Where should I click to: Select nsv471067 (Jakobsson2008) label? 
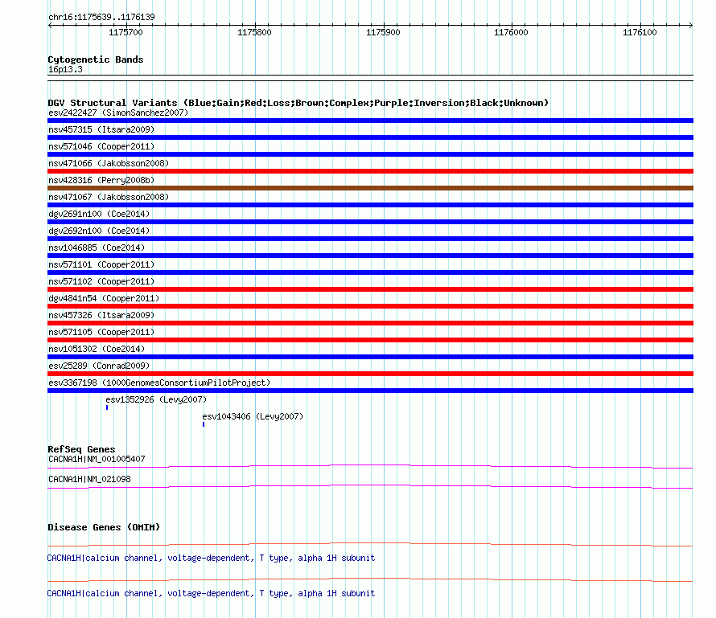[109, 197]
